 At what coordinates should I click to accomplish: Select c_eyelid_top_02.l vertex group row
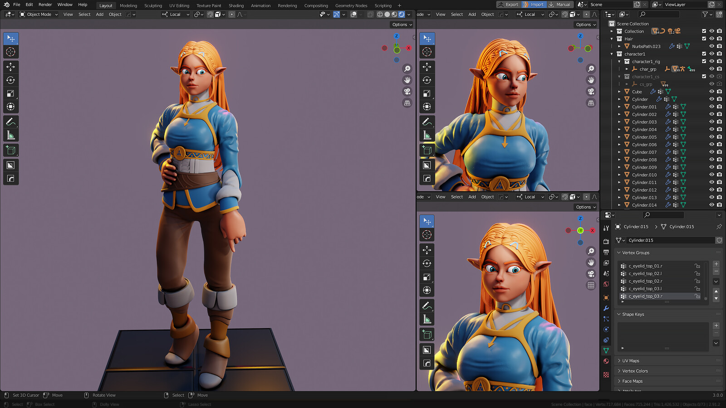tap(660, 274)
